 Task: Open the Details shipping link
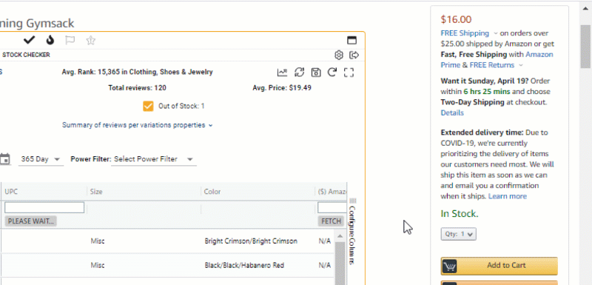(452, 113)
